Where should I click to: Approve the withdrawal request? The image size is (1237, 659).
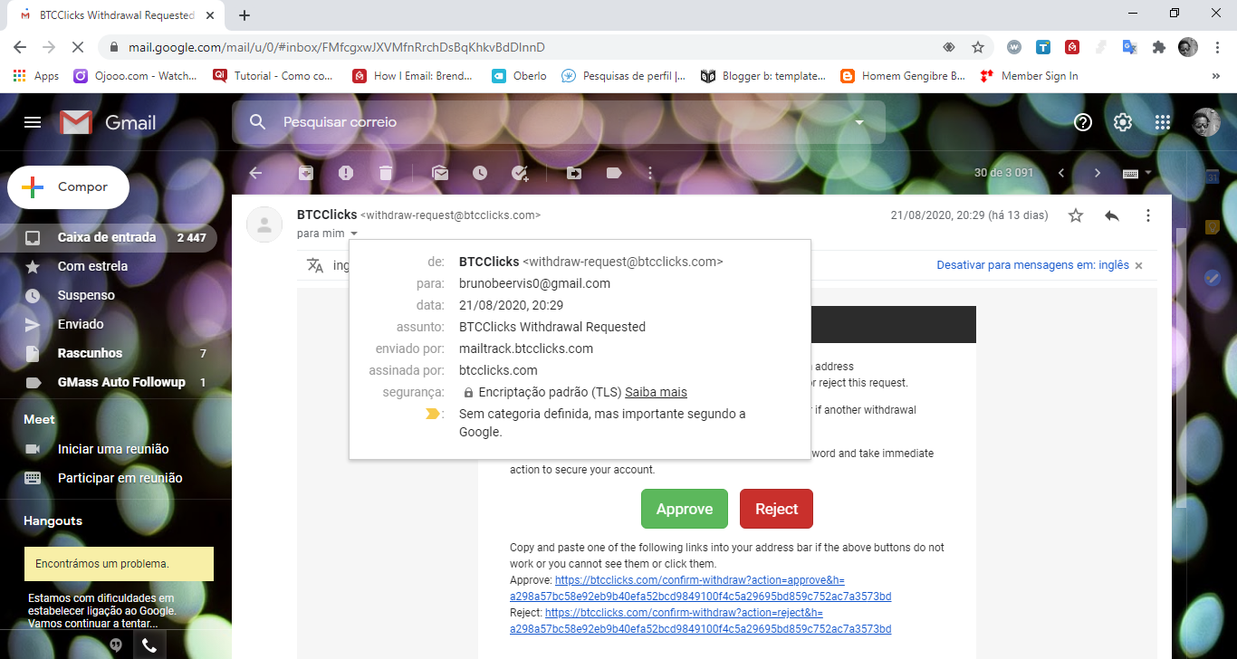click(x=685, y=509)
